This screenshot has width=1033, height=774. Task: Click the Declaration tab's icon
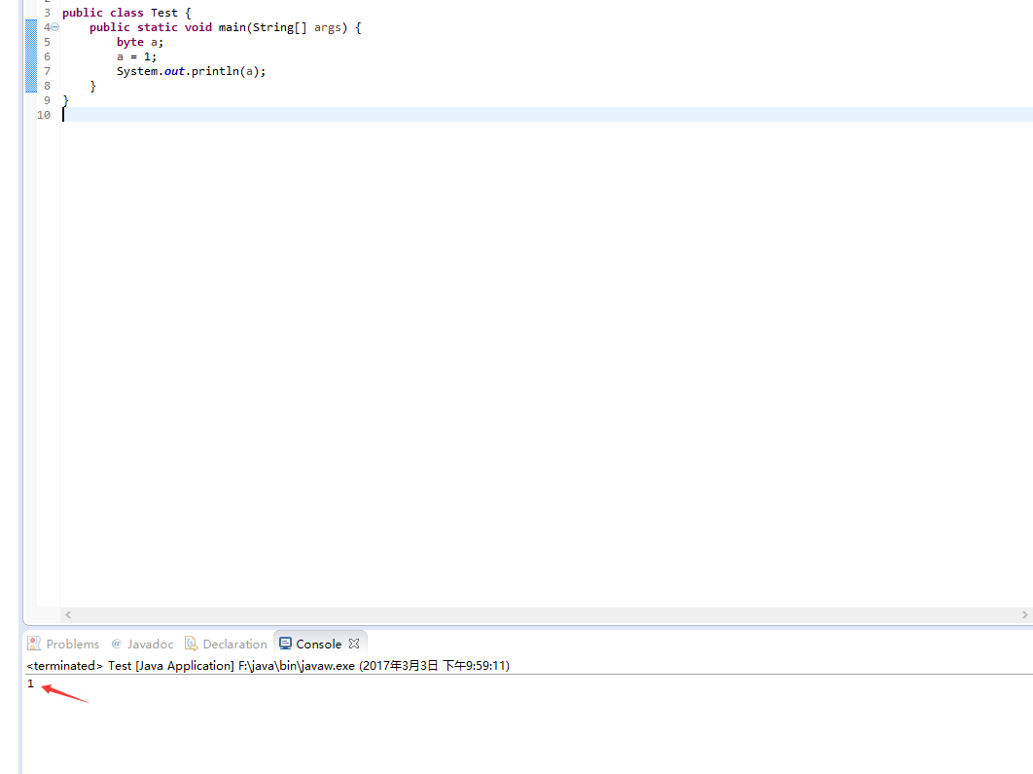[x=192, y=644]
